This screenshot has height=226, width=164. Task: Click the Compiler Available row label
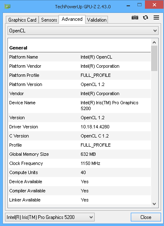point(27,191)
